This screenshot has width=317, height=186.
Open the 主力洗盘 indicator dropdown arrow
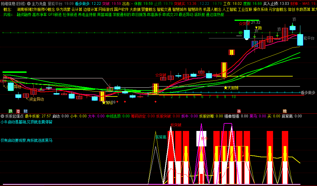click(29, 4)
